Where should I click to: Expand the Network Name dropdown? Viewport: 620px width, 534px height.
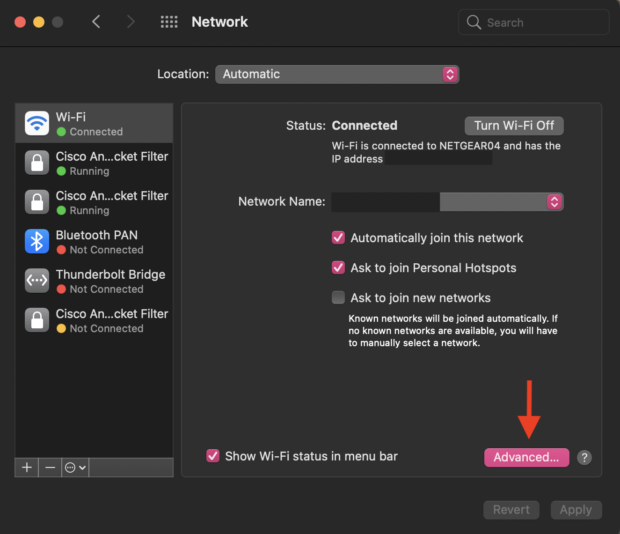554,202
